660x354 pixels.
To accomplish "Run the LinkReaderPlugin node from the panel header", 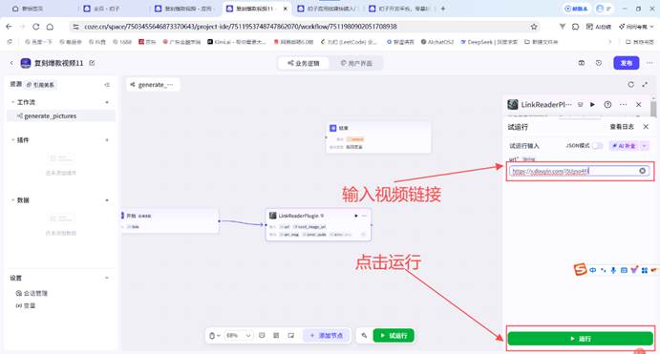I will coord(592,105).
